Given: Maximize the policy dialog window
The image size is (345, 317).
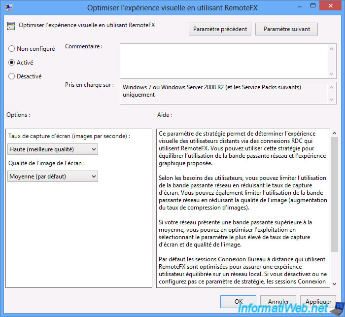Looking at the screenshot, I should point(313,6).
